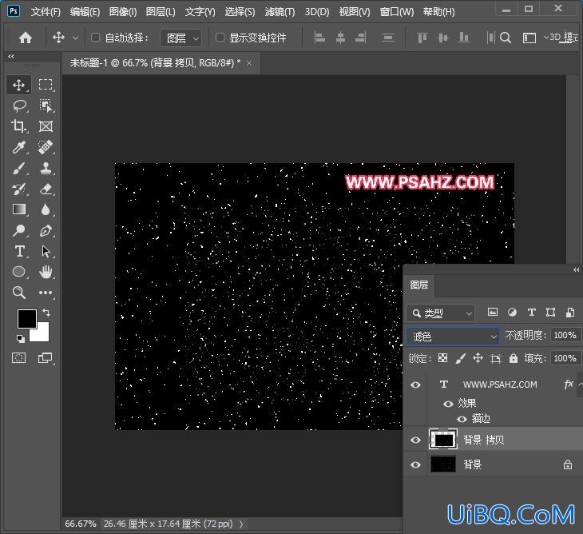Viewport: 583px width, 534px height.
Task: Open the Move tool preset picker arrow
Action: click(76, 38)
